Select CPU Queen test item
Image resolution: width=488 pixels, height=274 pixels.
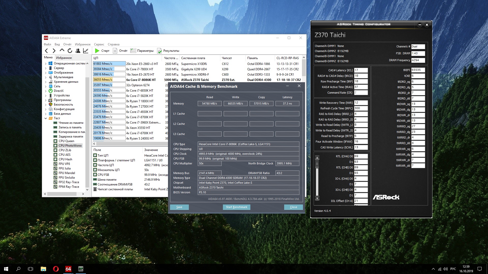click(66, 141)
